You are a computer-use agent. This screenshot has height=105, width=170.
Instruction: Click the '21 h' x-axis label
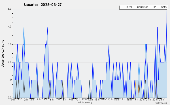[148, 100]
